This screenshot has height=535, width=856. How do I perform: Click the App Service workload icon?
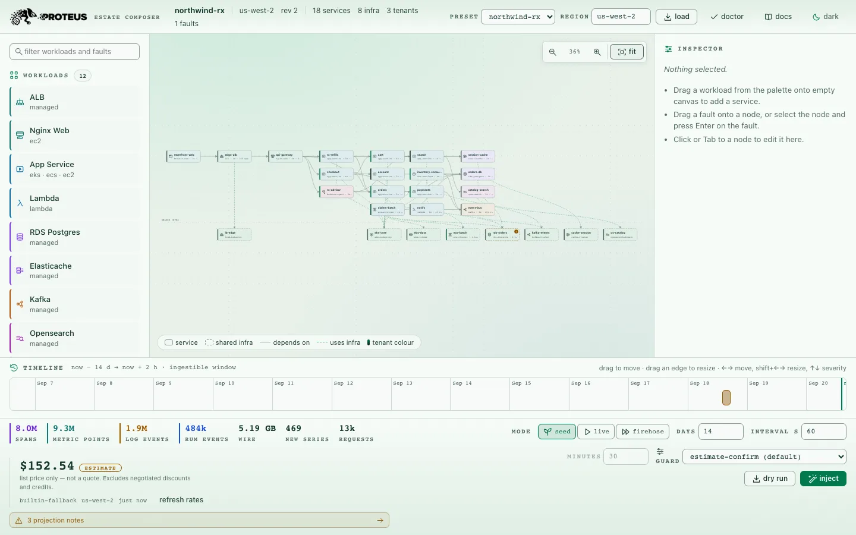20,169
